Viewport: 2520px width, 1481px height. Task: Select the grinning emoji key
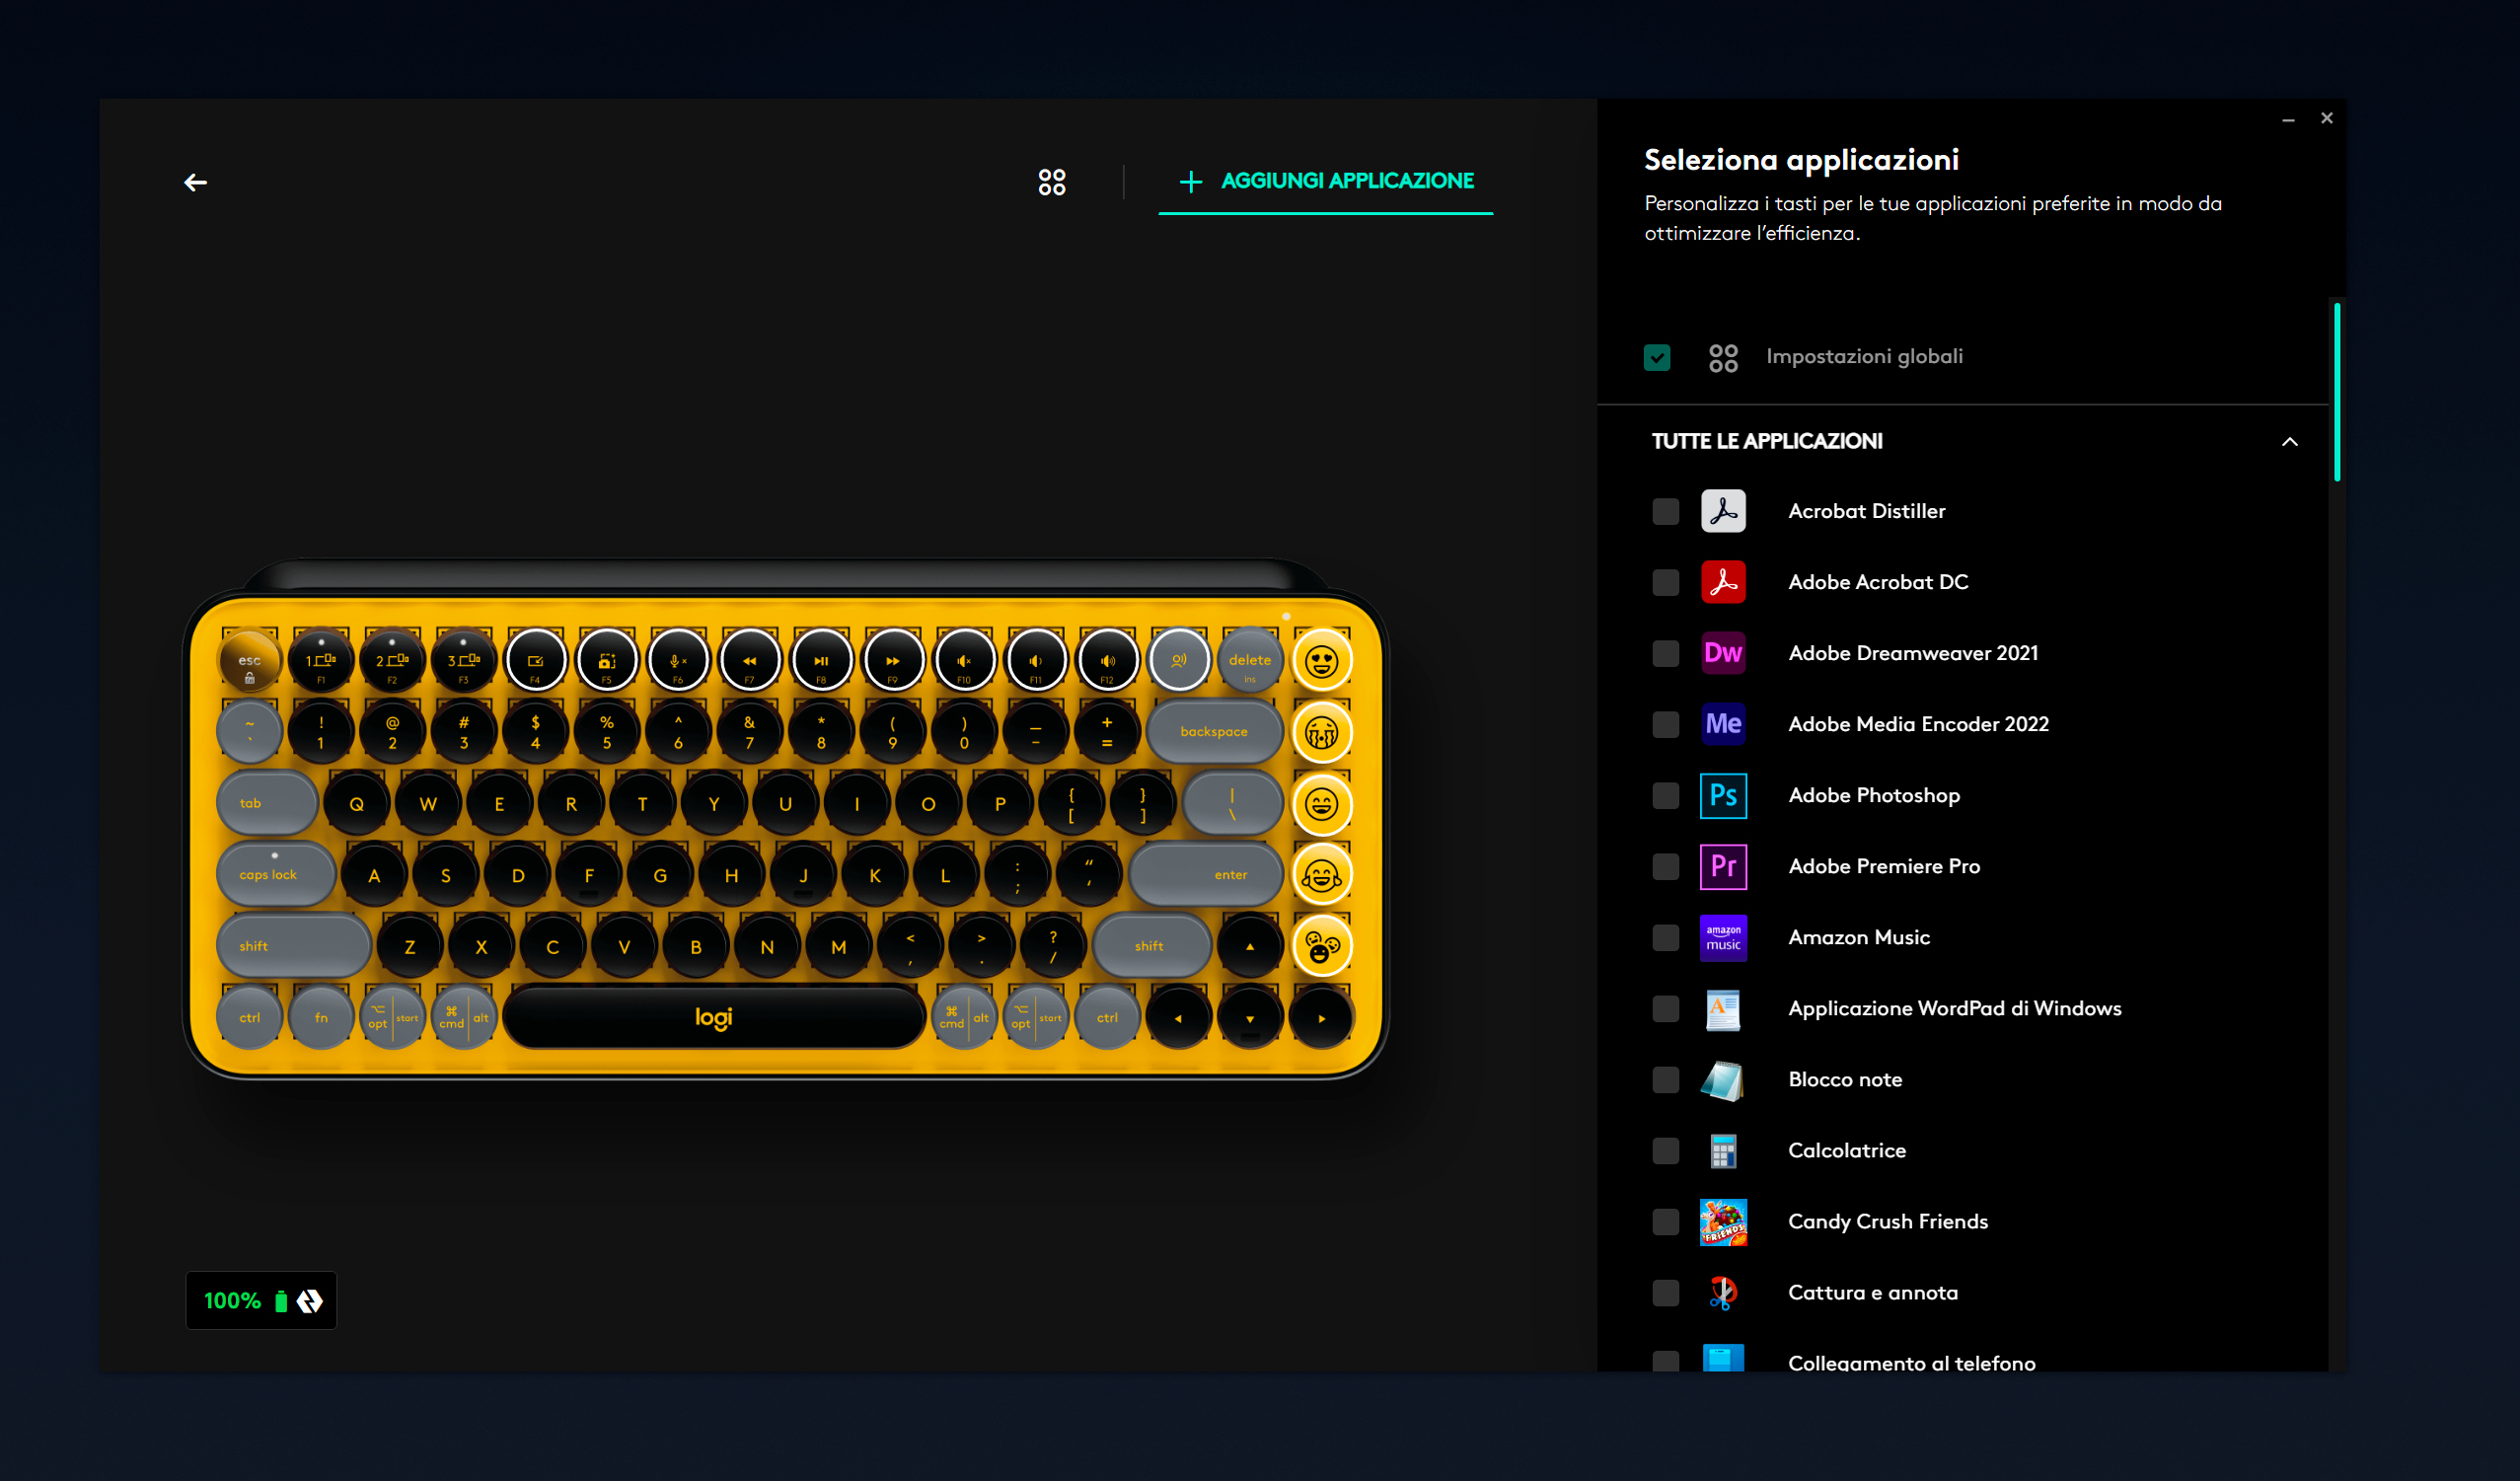tap(1322, 804)
